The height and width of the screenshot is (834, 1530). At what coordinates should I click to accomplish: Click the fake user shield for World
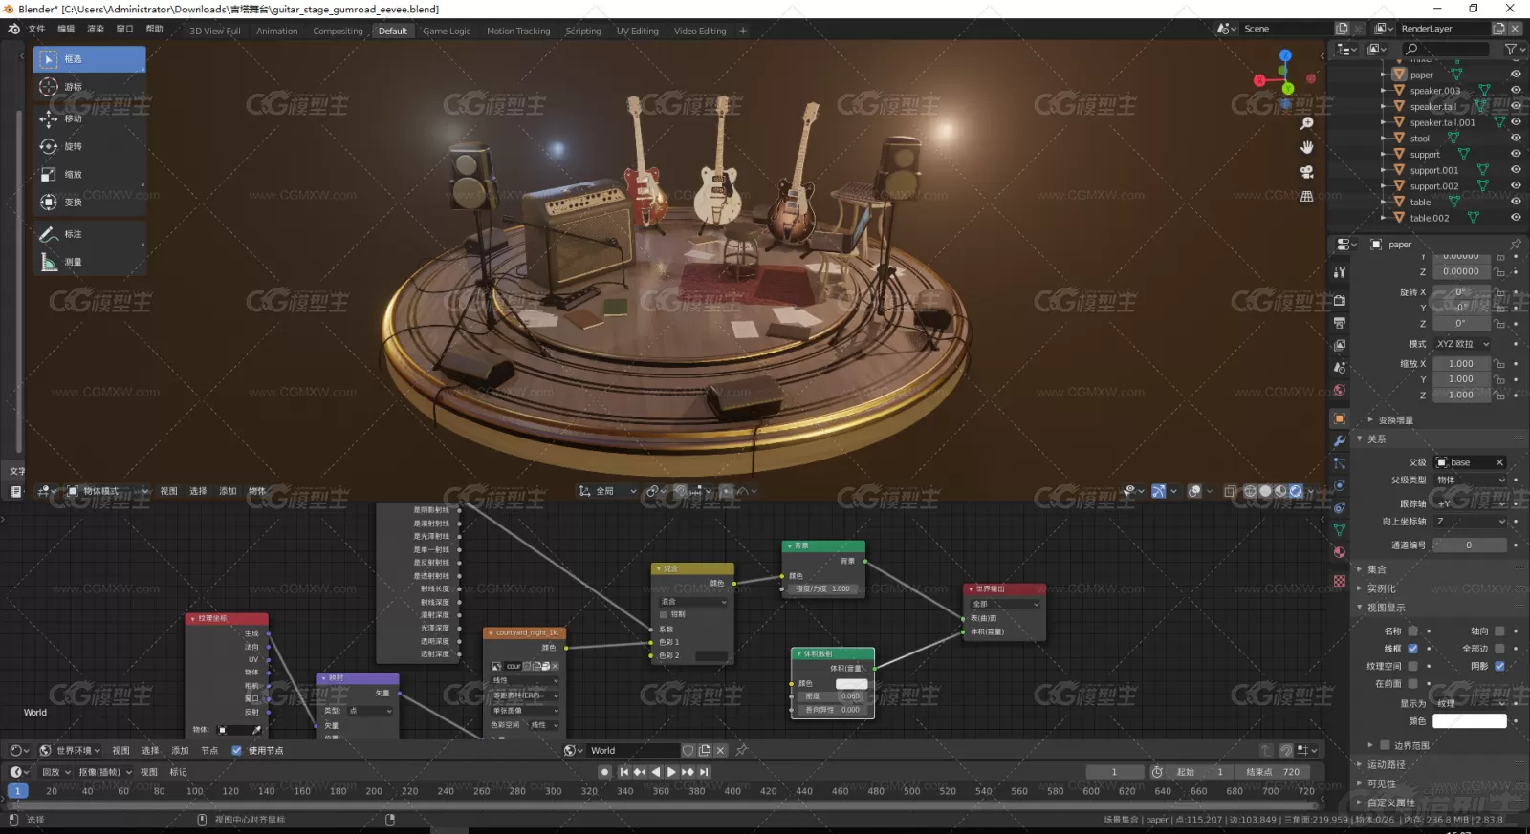click(688, 750)
